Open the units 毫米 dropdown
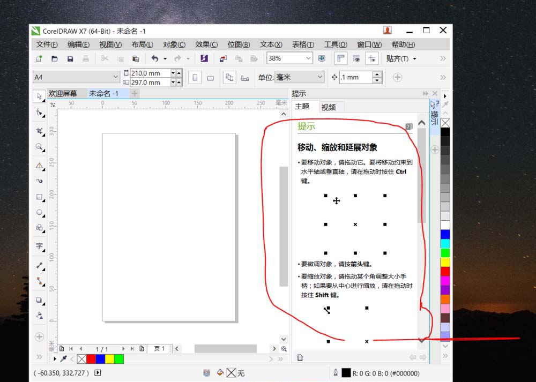536x382 pixels. tap(319, 77)
